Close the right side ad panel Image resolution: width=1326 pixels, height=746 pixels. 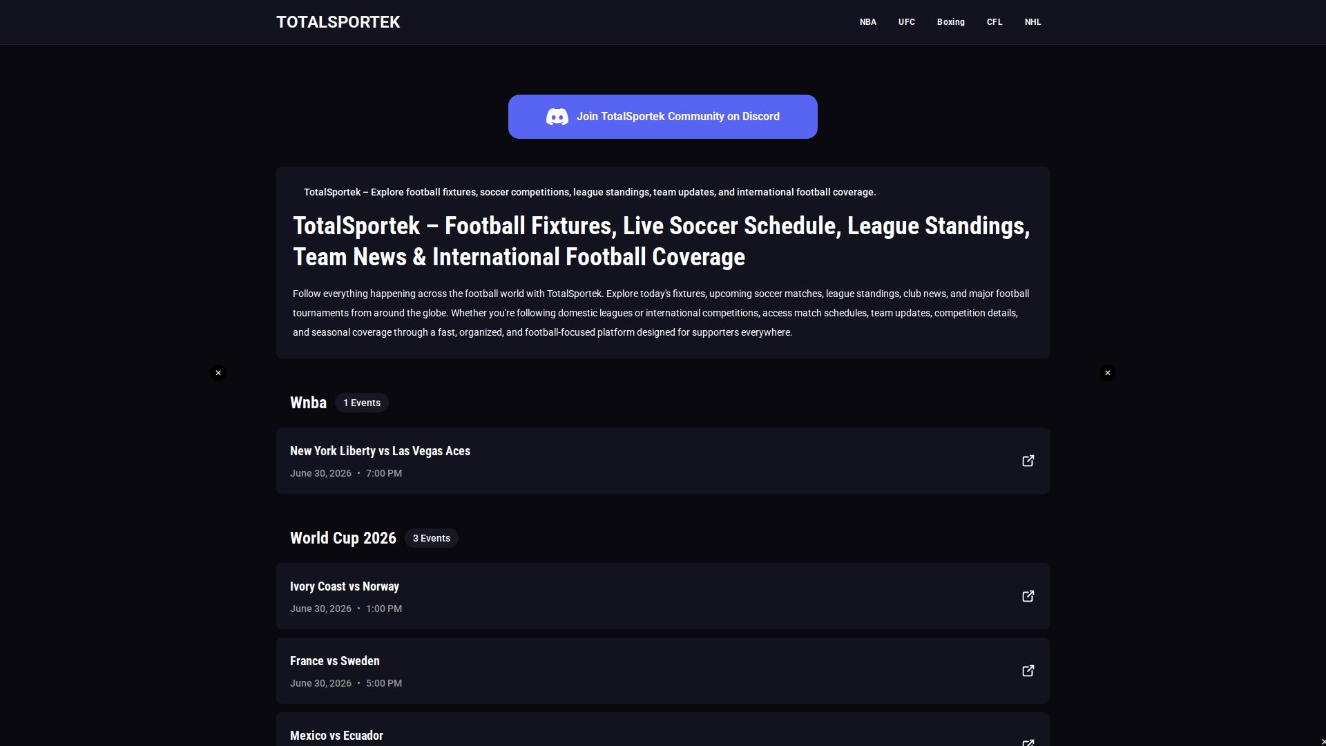1108,373
